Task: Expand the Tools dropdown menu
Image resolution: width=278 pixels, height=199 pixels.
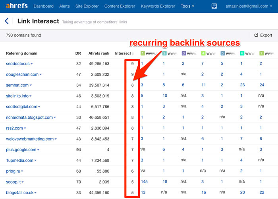Action: point(187,6)
